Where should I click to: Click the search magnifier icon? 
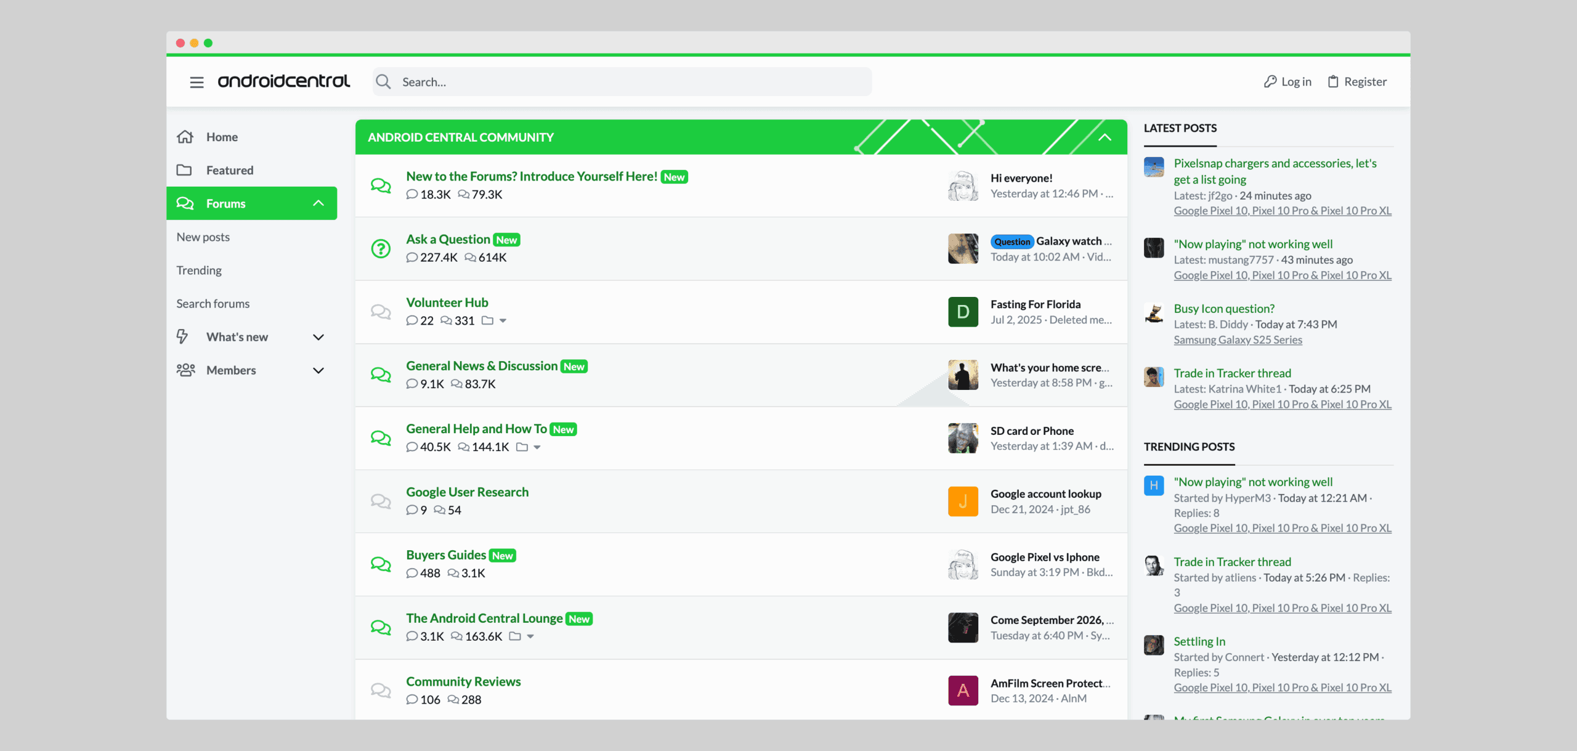(383, 81)
